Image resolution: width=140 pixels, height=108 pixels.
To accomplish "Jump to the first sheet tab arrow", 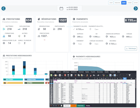I will click(51, 106).
